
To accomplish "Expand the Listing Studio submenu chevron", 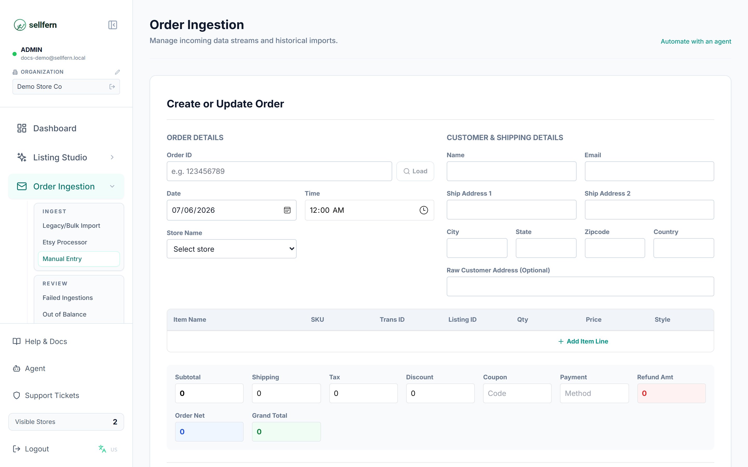I will pyautogui.click(x=112, y=157).
